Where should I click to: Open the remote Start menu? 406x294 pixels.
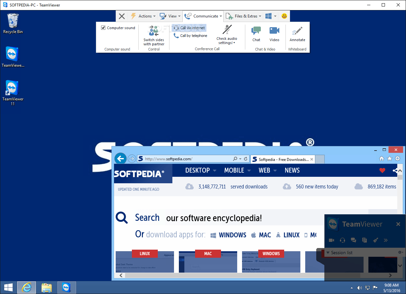point(8,288)
